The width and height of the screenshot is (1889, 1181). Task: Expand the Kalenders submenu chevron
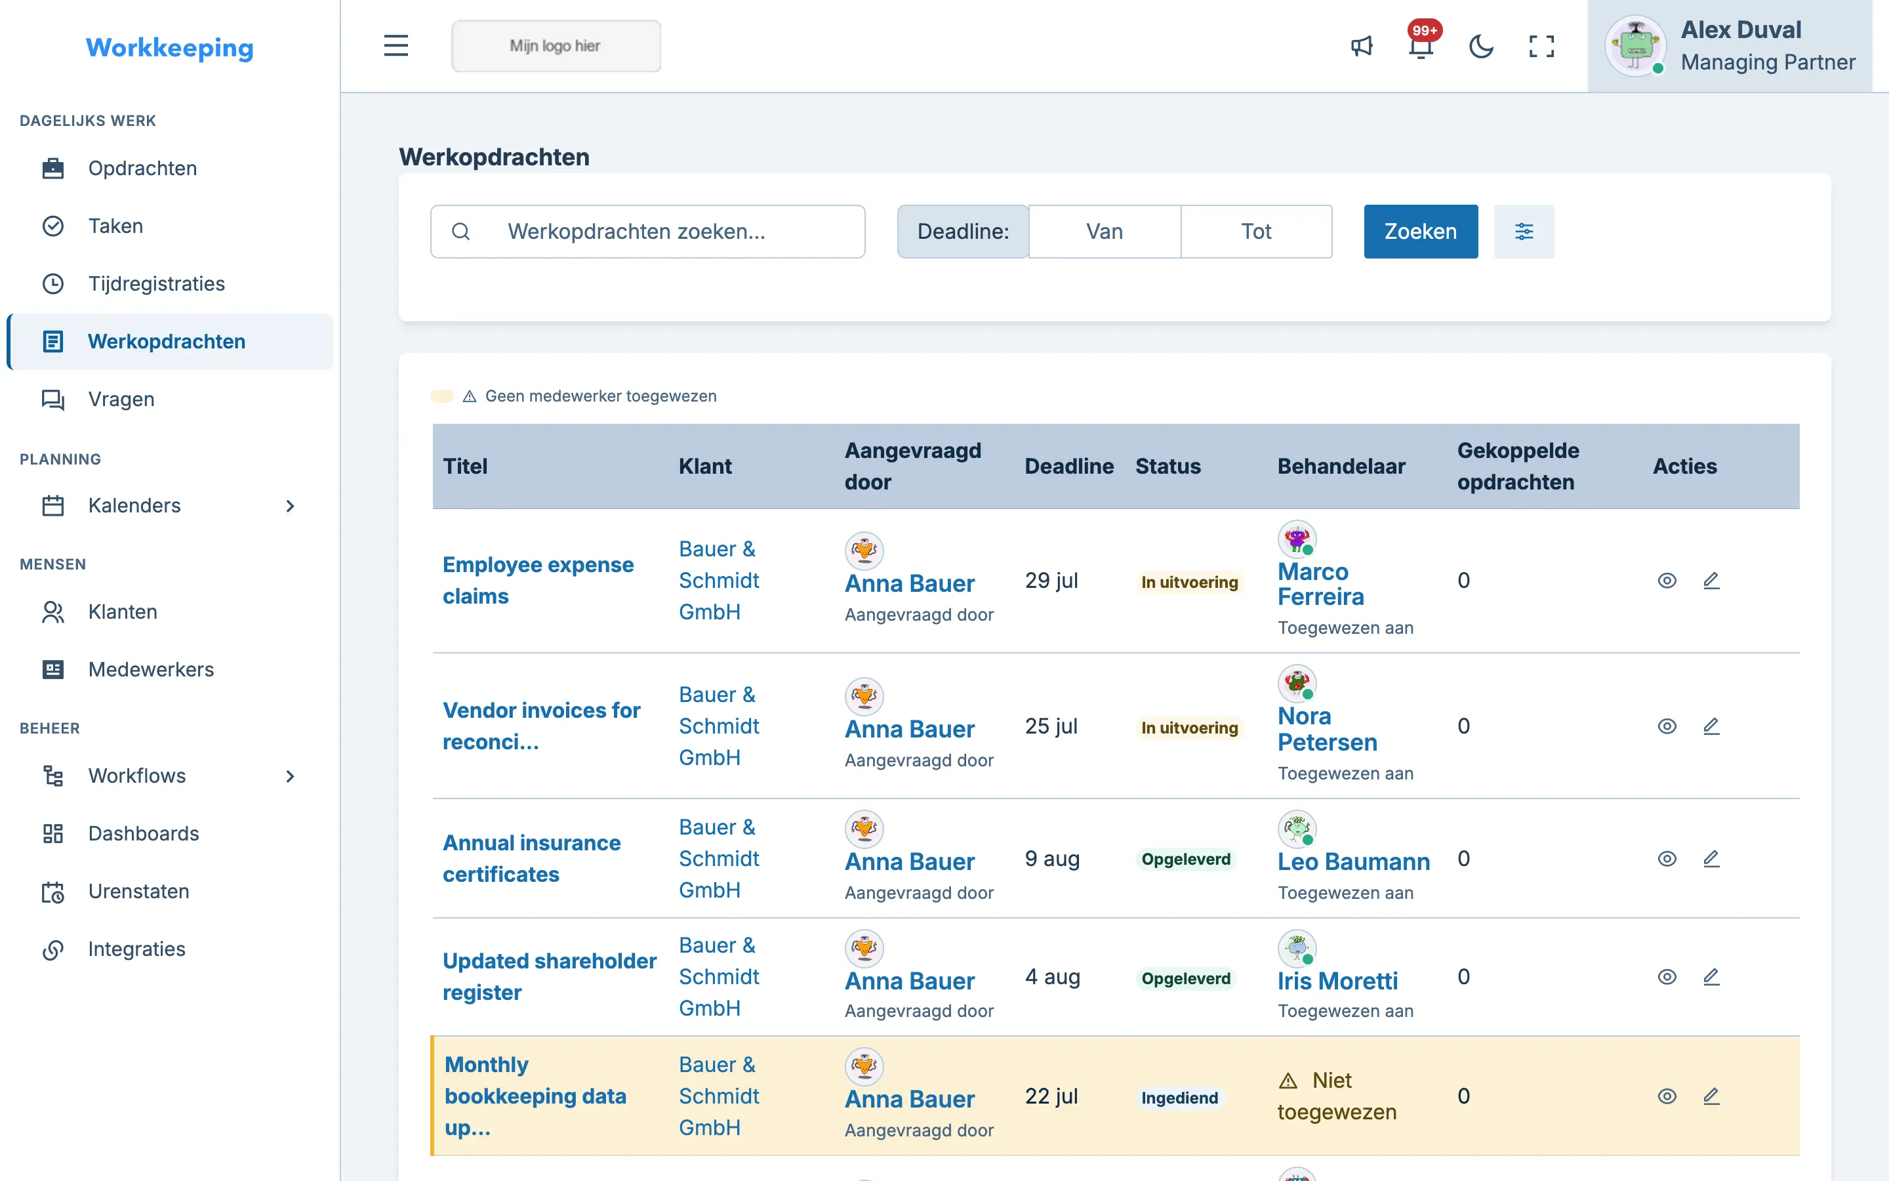pyautogui.click(x=290, y=506)
